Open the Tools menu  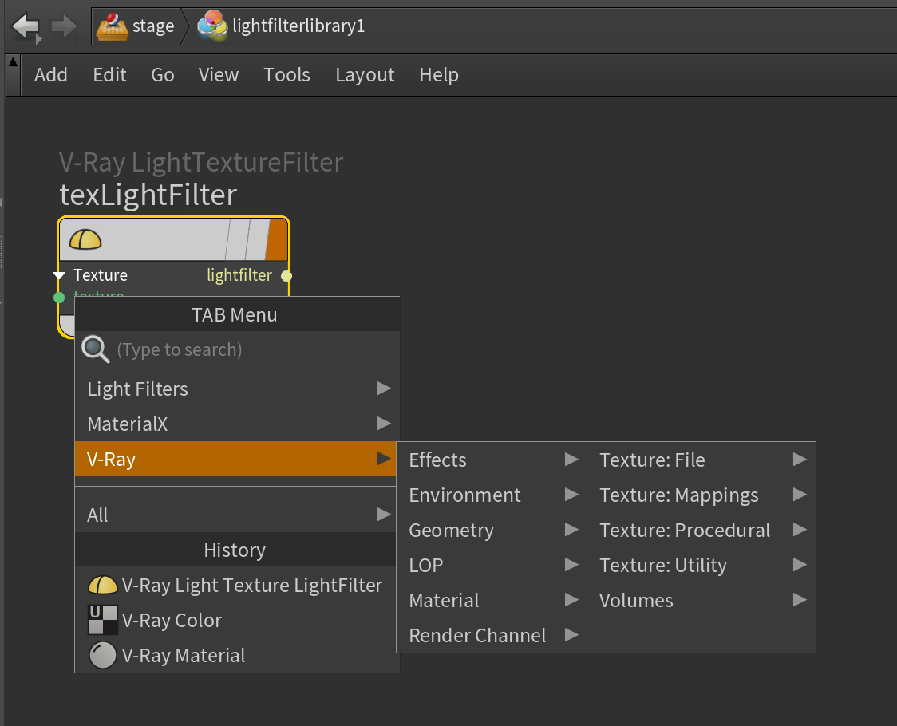click(286, 75)
